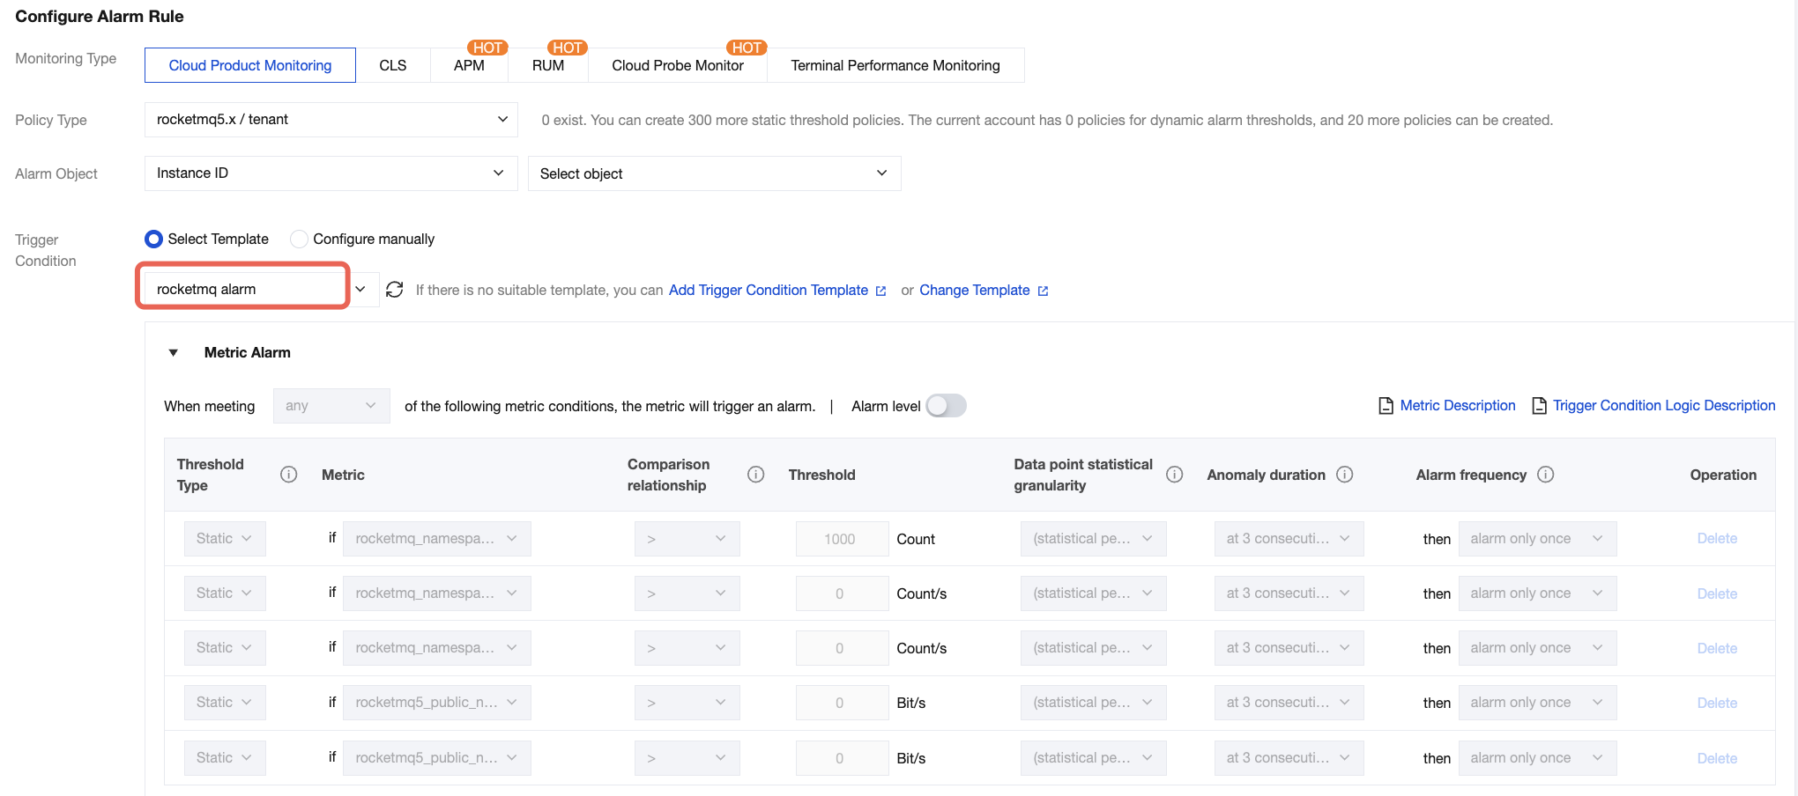This screenshot has height=796, width=1798.
Task: Click the refresh template list icon
Action: [x=395, y=290]
